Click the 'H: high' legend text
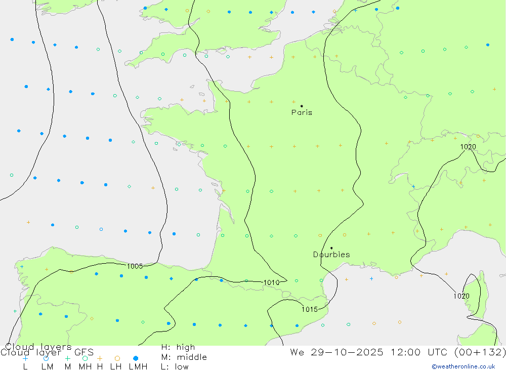The width and height of the screenshot is (506, 371). tap(178, 347)
